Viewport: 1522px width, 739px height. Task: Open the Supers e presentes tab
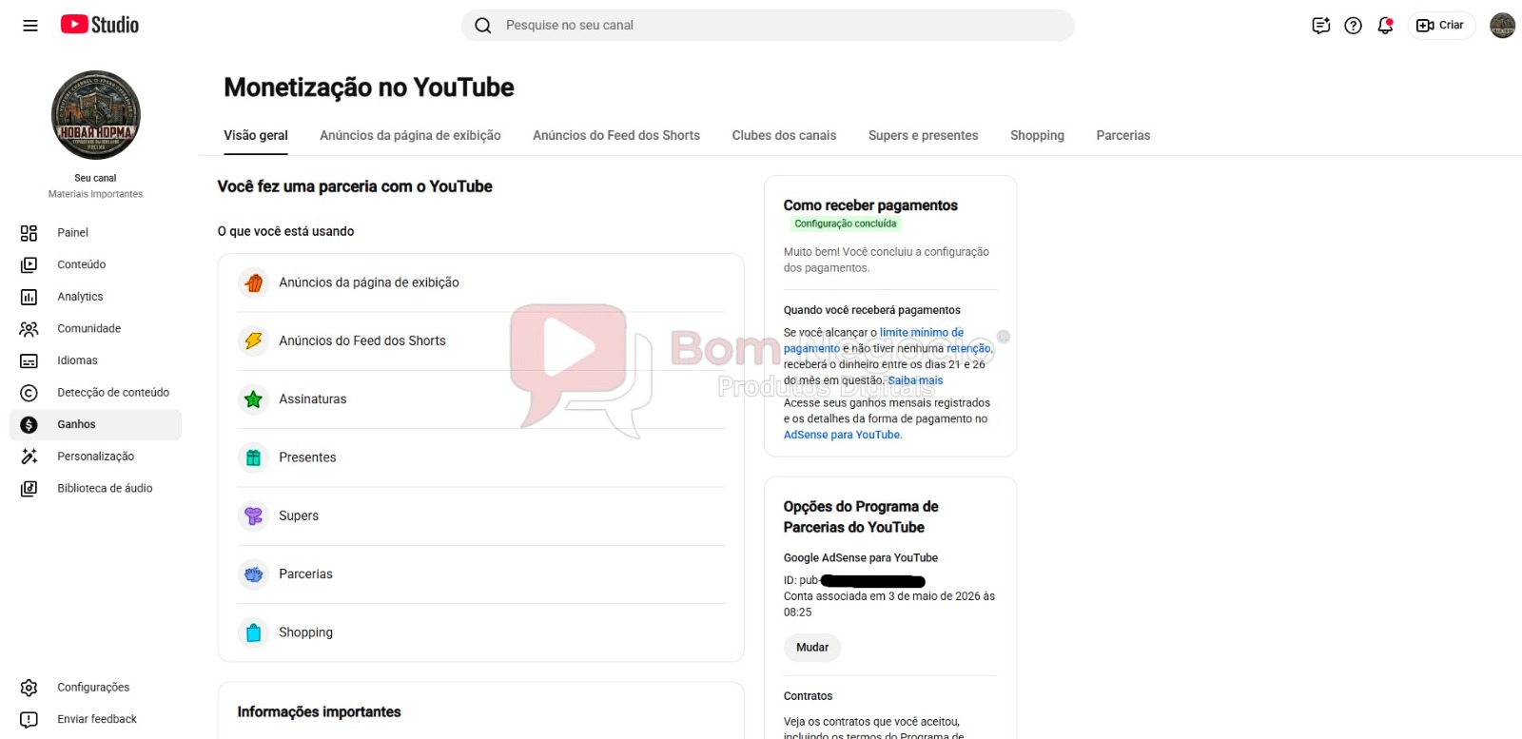[923, 136]
